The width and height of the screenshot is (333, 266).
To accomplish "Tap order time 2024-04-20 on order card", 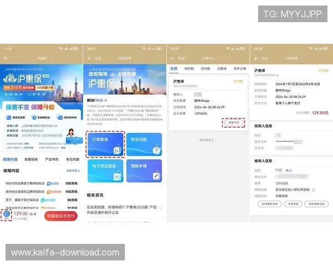I will 209,107.
